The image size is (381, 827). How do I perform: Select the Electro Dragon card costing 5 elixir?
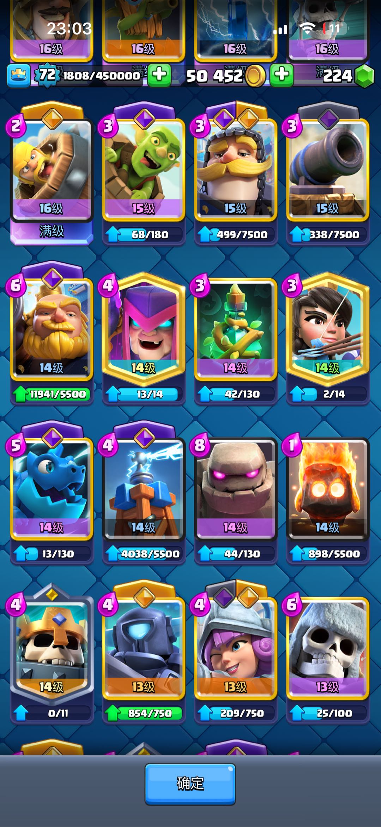tap(52, 490)
